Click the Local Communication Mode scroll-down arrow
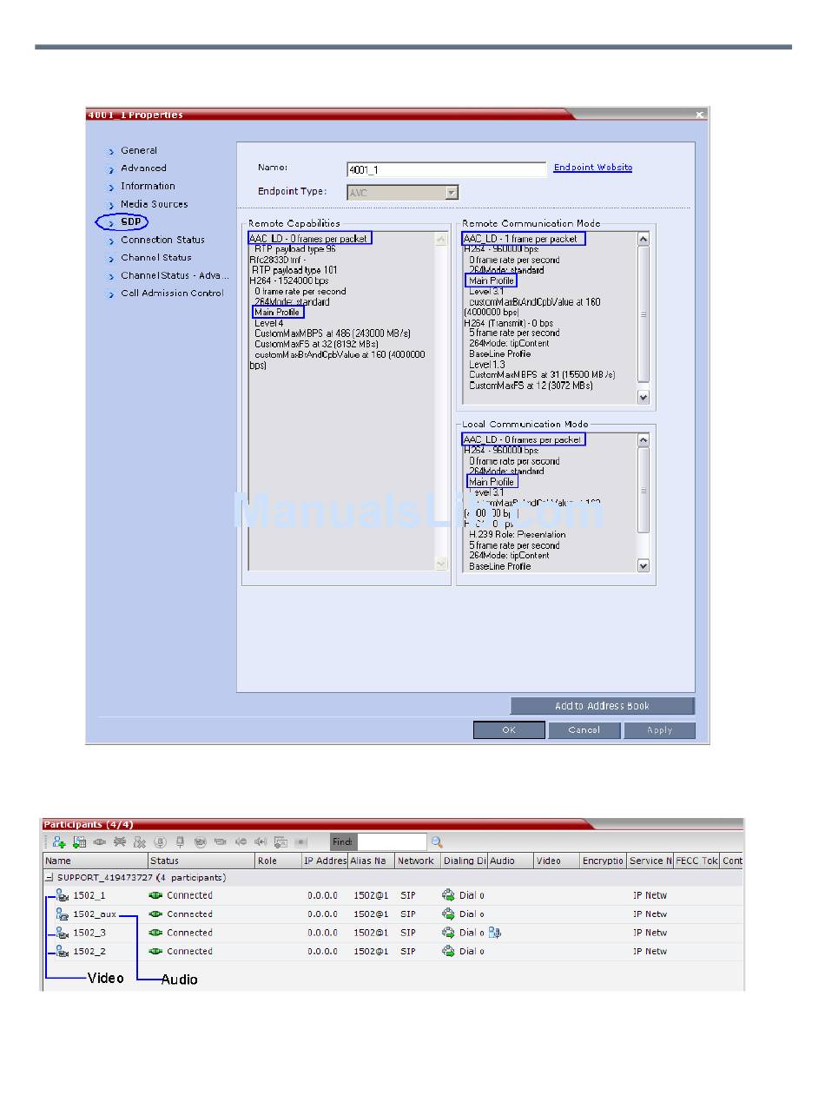This screenshot has width=825, height=1115. (643, 566)
